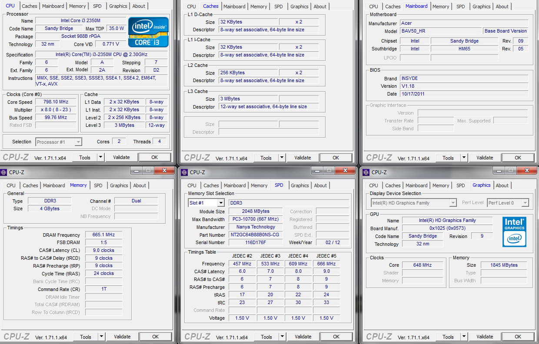This screenshot has width=539, height=344.
Task: Click JEDEC #5 frequency 666 MHz
Action: point(326,264)
